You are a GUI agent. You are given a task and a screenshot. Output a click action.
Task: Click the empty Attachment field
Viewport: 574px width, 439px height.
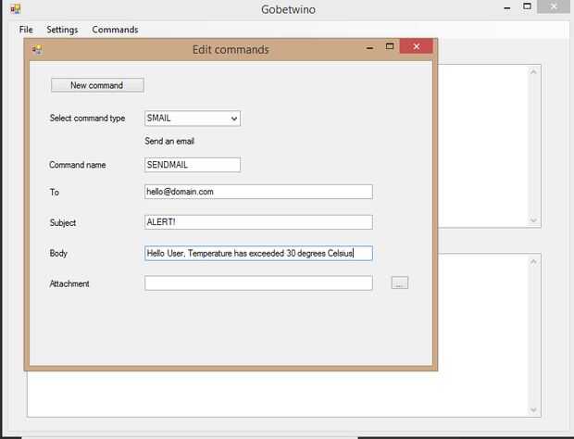[258, 283]
